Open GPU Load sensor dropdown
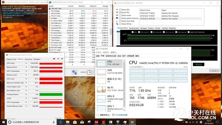This screenshot has width=222, height=125. click(x=26, y=79)
